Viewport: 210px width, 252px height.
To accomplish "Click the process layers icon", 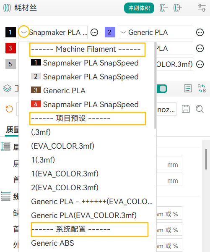I will click(x=7, y=88).
